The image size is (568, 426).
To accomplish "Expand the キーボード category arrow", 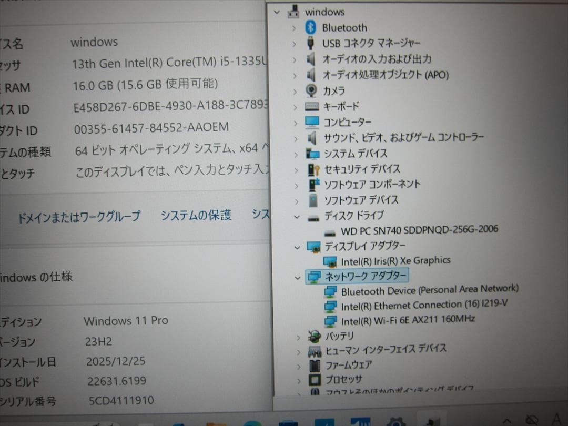I will point(295,107).
